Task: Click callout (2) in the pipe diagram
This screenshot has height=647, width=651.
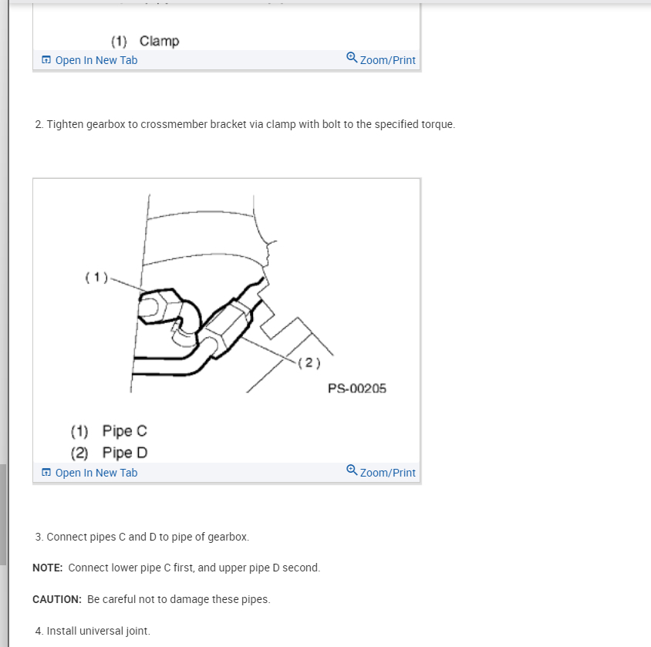Action: click(x=309, y=362)
